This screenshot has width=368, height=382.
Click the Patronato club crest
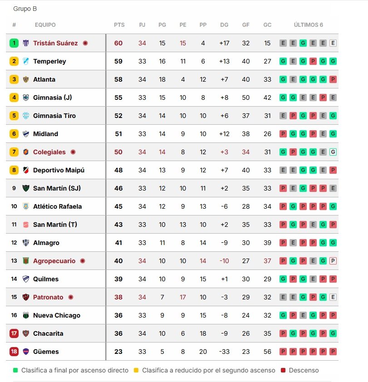(x=26, y=297)
